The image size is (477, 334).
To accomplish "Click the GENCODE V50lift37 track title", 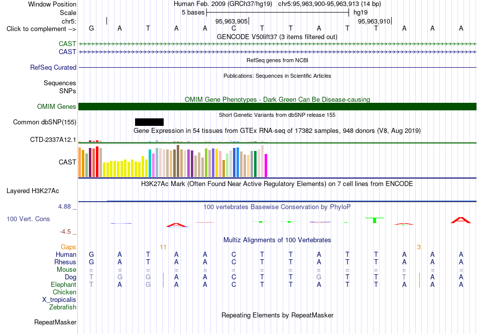I will (277, 37).
